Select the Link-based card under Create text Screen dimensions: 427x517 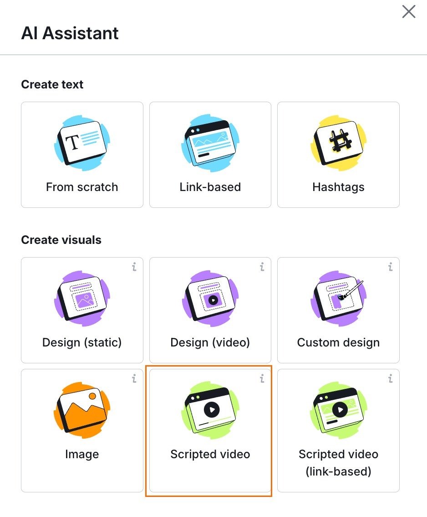[210, 155]
